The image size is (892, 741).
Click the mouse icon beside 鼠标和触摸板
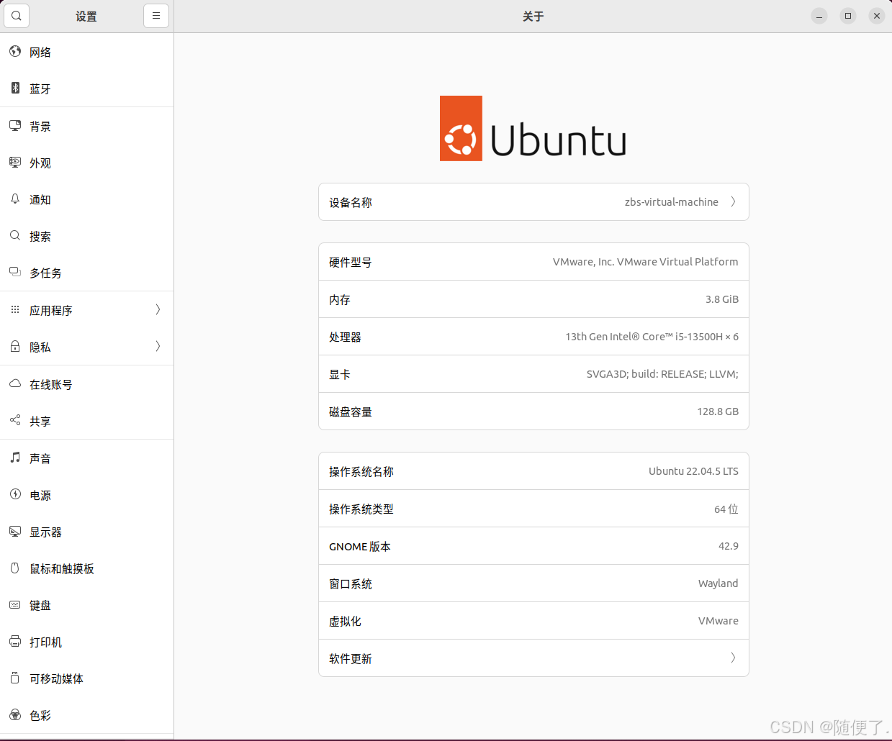15,568
